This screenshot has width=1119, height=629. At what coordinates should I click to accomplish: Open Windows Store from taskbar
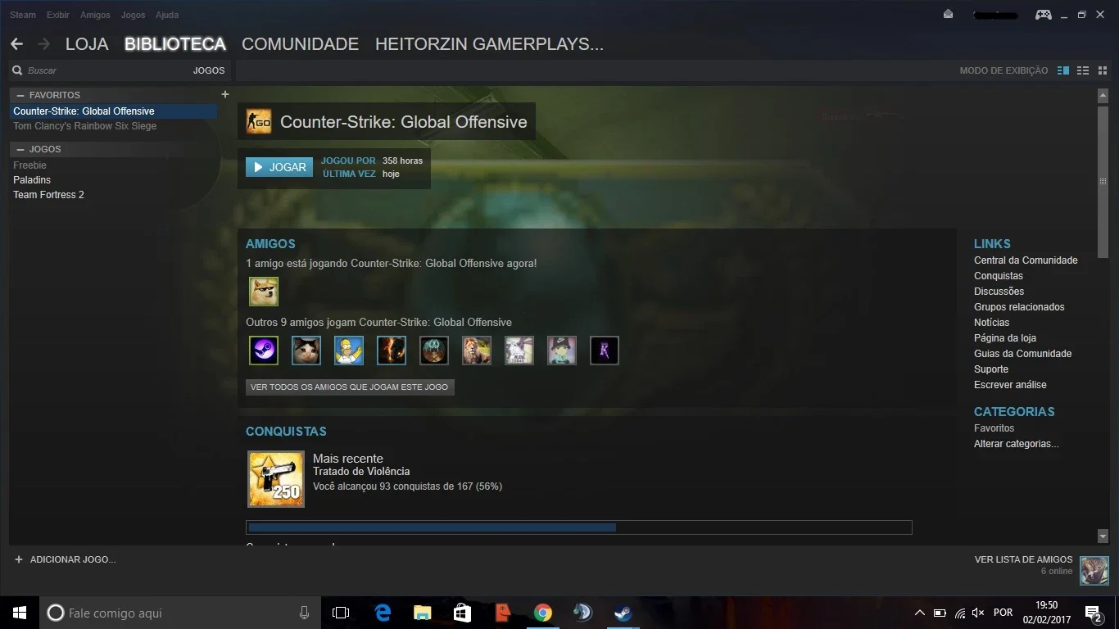pos(462,613)
